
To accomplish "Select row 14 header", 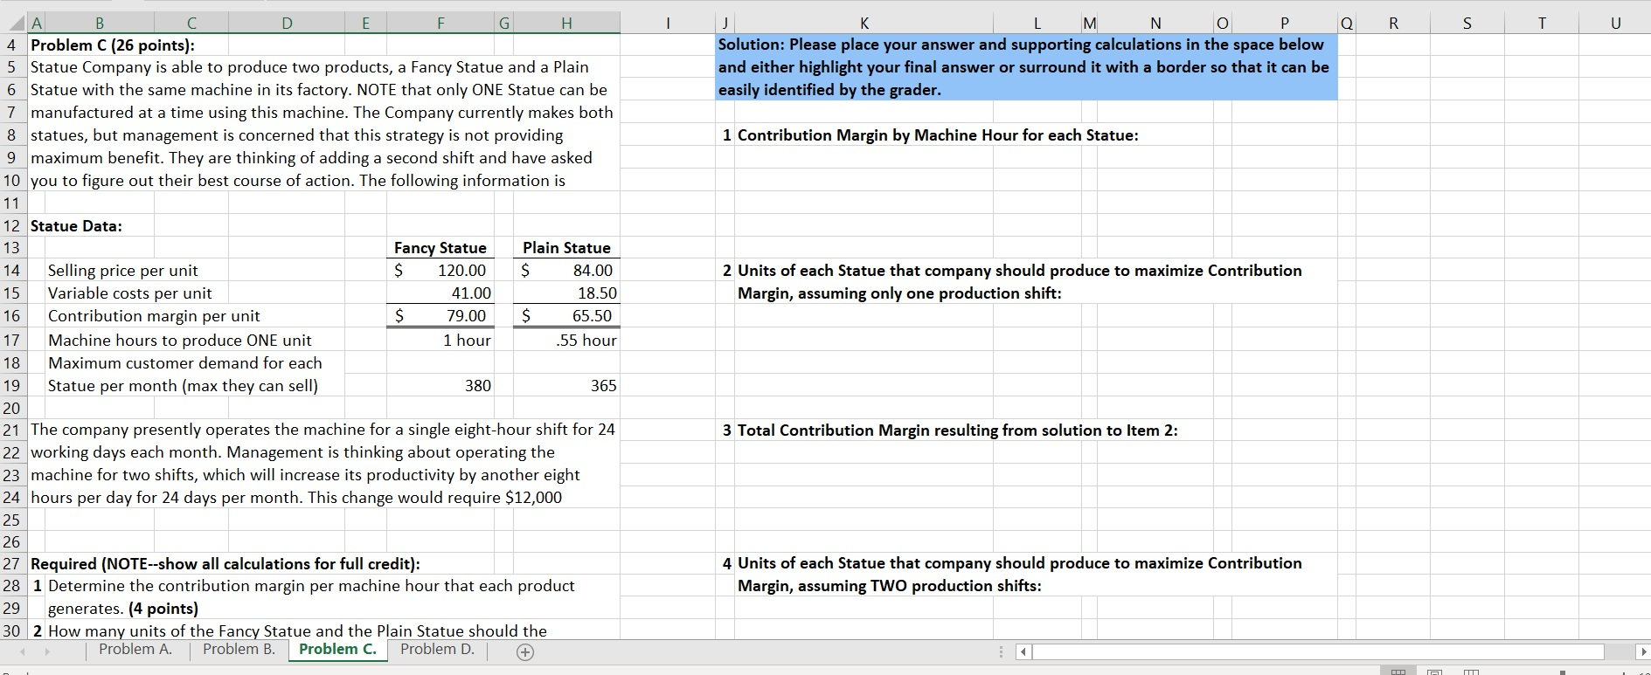I will [x=12, y=271].
